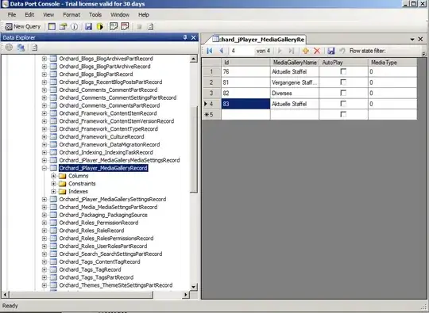The height and width of the screenshot is (313, 429).
Task: Open the Tools menu
Action: [x=95, y=15]
